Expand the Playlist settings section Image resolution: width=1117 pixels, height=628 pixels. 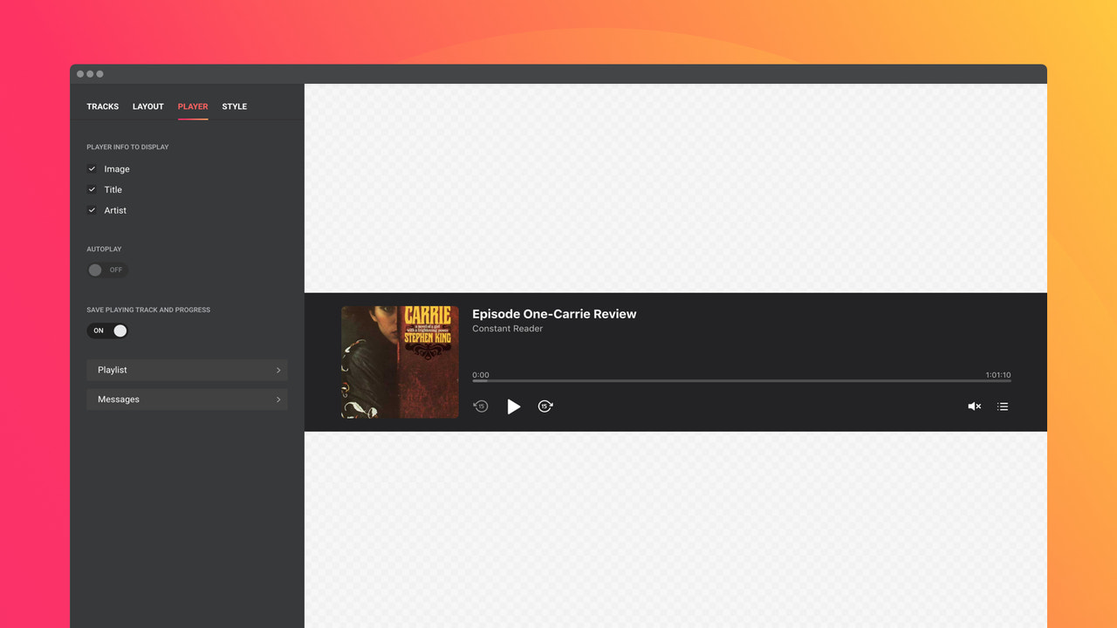coord(187,370)
